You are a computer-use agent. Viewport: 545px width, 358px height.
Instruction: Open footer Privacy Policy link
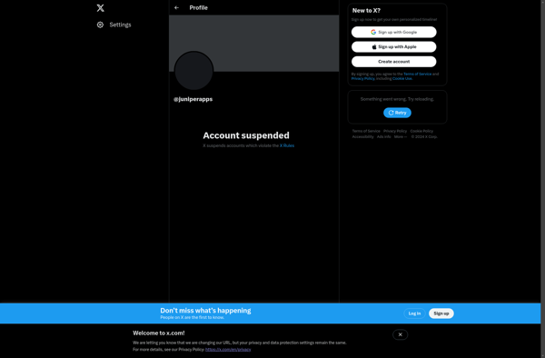[395, 131]
